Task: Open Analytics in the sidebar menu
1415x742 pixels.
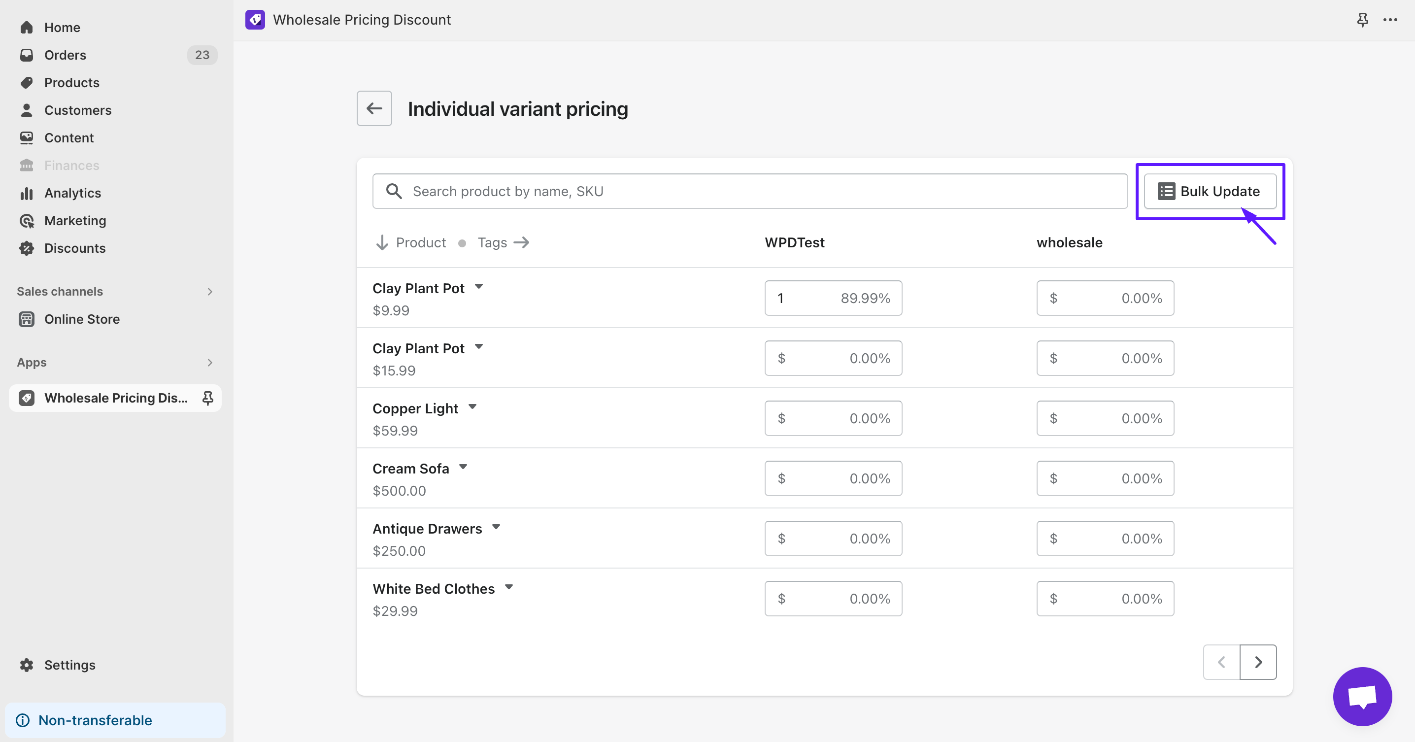Action: (115, 193)
